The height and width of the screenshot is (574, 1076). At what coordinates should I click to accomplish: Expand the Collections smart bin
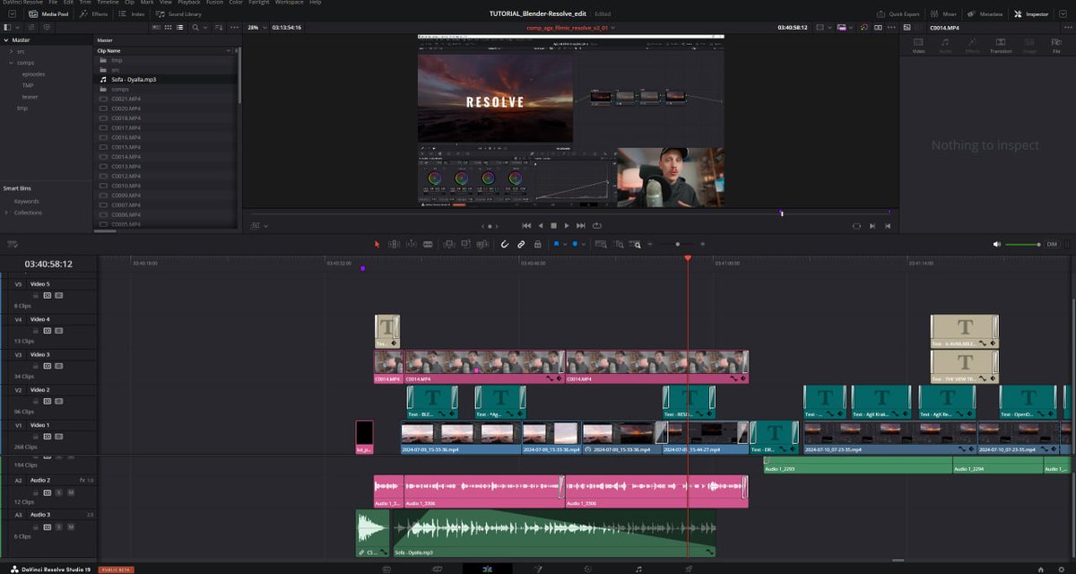[7, 213]
